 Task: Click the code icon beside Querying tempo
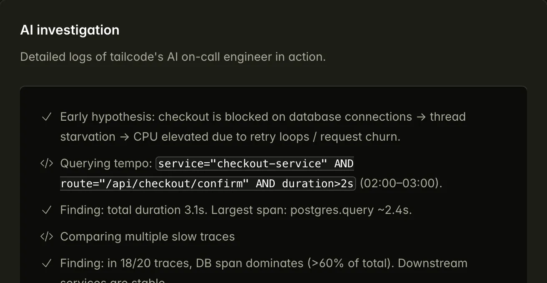(x=46, y=164)
